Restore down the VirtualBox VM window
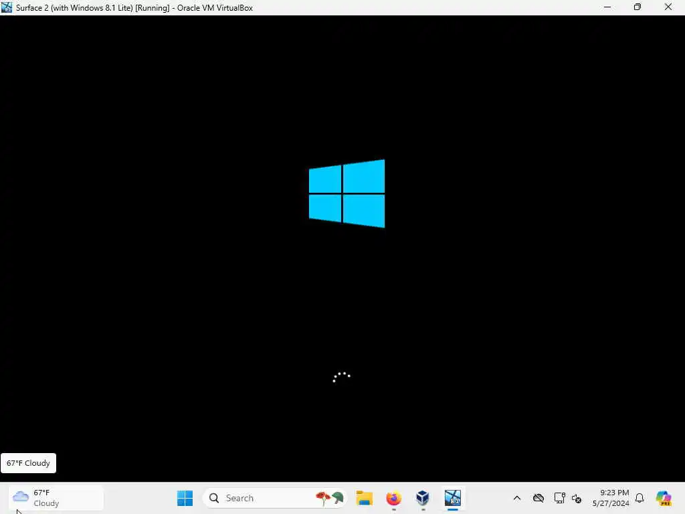 pos(638,7)
